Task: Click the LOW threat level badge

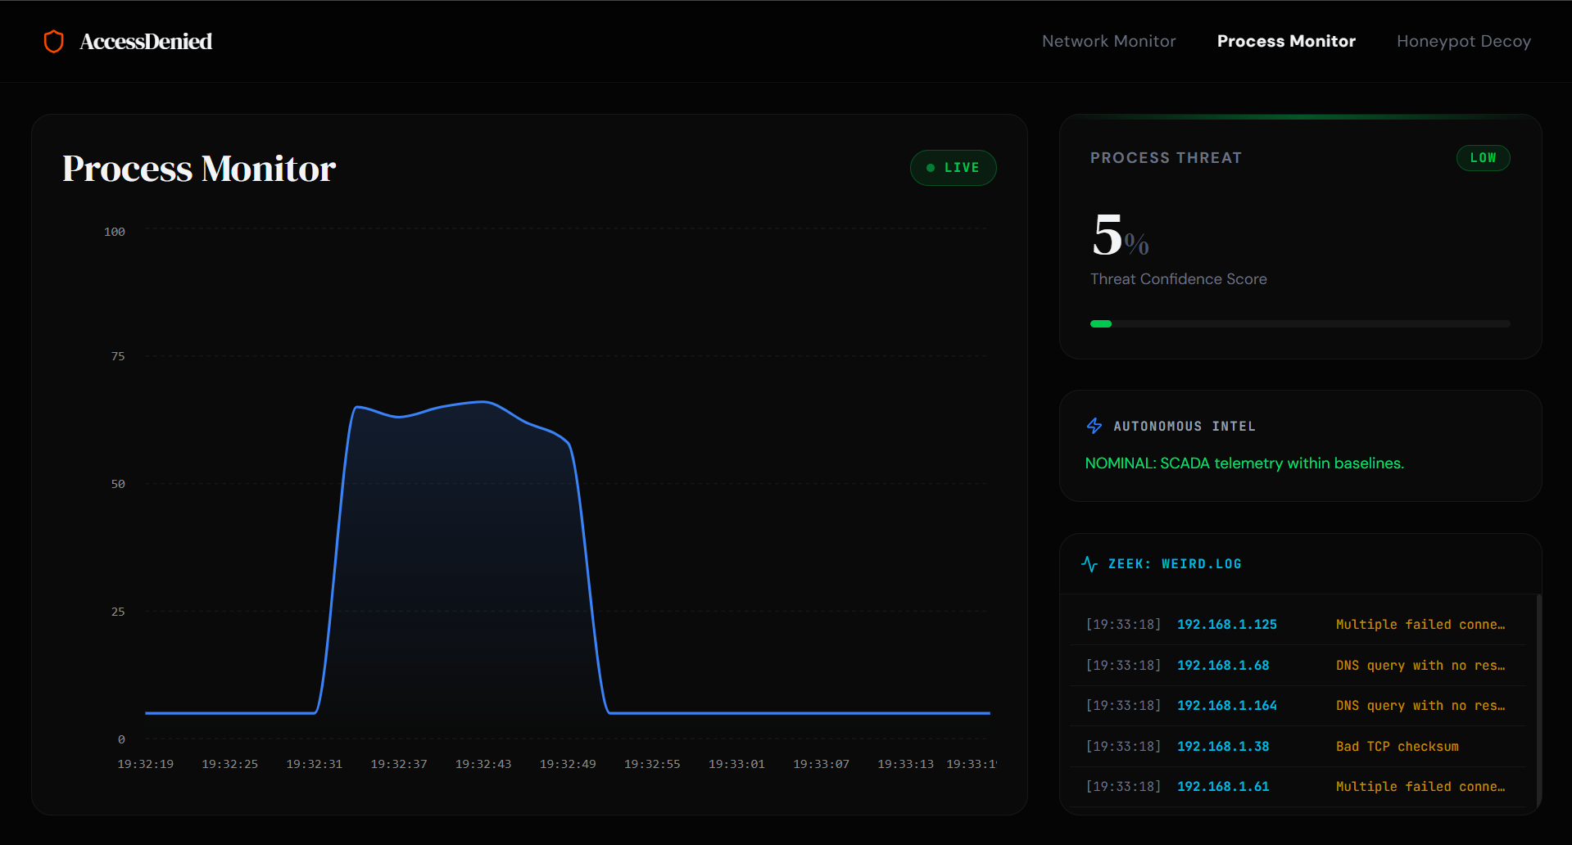Action: coord(1482,158)
